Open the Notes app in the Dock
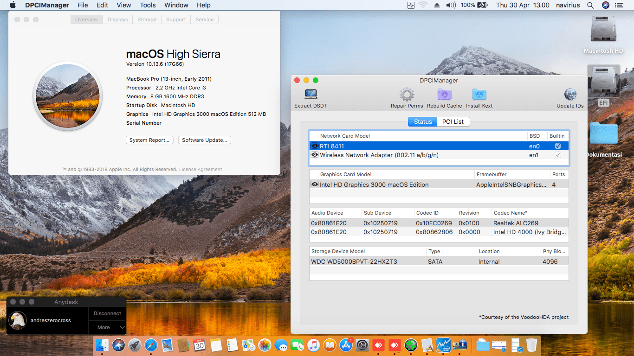The height and width of the screenshot is (356, 634). [x=216, y=345]
